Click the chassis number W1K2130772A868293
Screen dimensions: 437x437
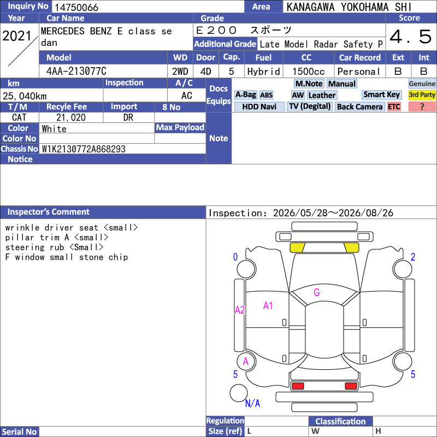tap(84, 149)
